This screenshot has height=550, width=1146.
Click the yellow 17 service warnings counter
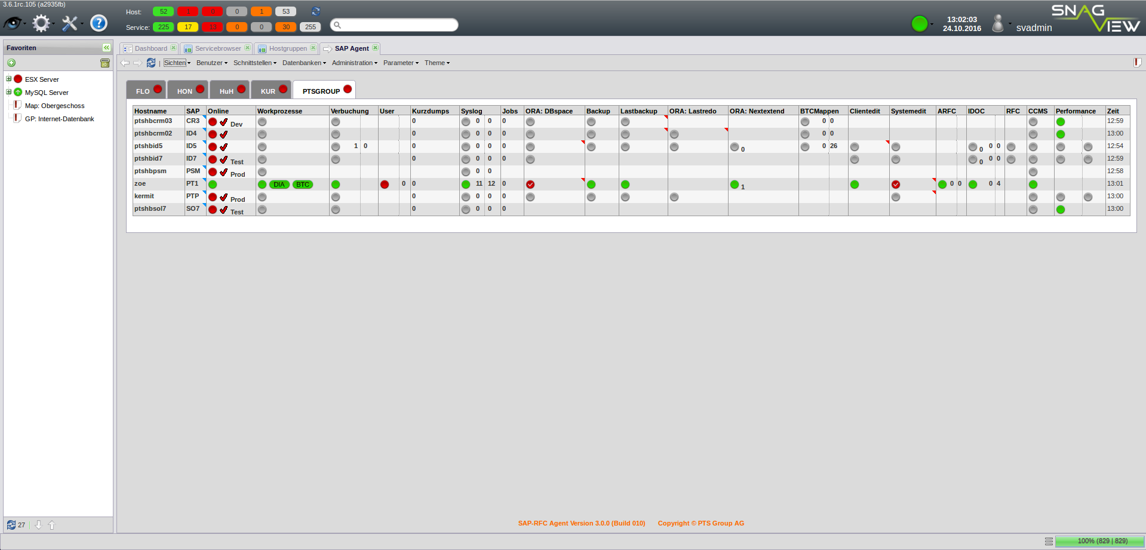[188, 27]
